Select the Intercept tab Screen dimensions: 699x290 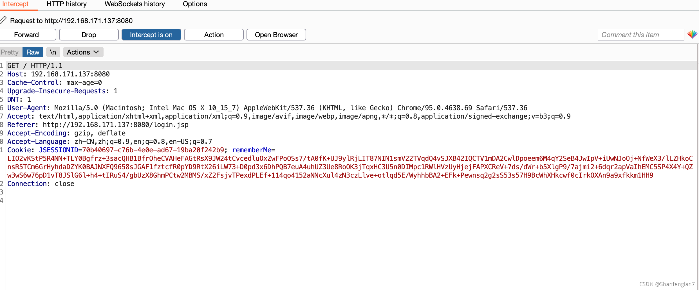(x=15, y=4)
